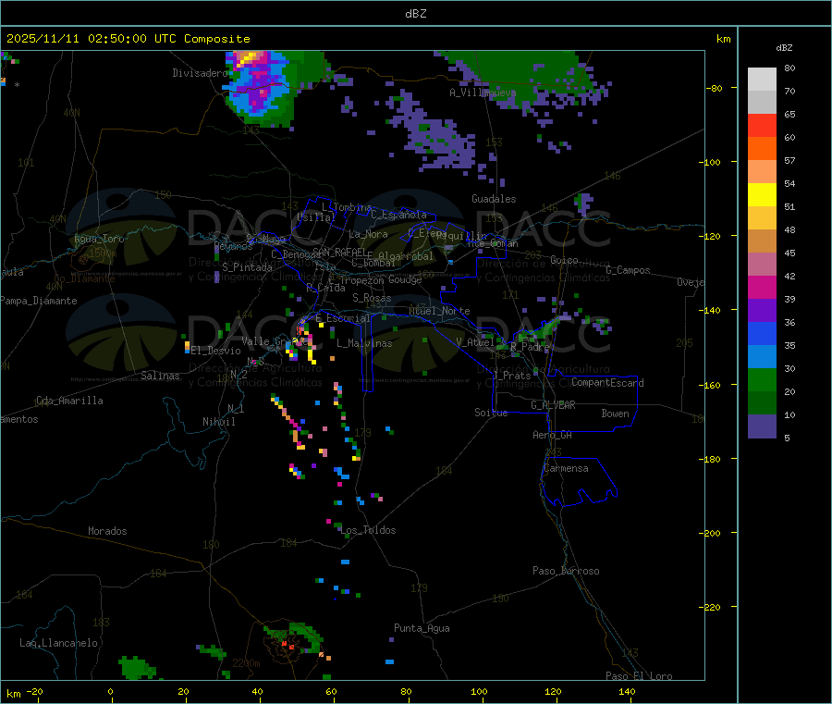Screen dimensions: 832x704
Task: Click the timestamp '2025/11/11 02:50:00 UTC Composite'
Action: [128, 39]
